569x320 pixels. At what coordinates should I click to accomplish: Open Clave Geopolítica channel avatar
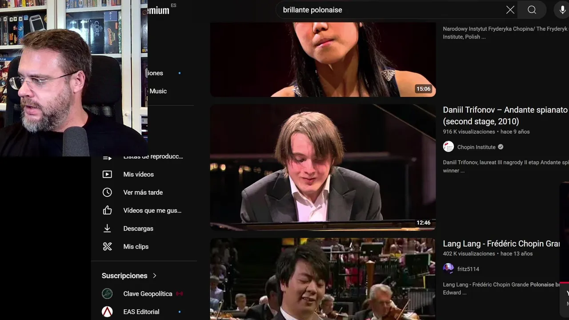[107, 294]
